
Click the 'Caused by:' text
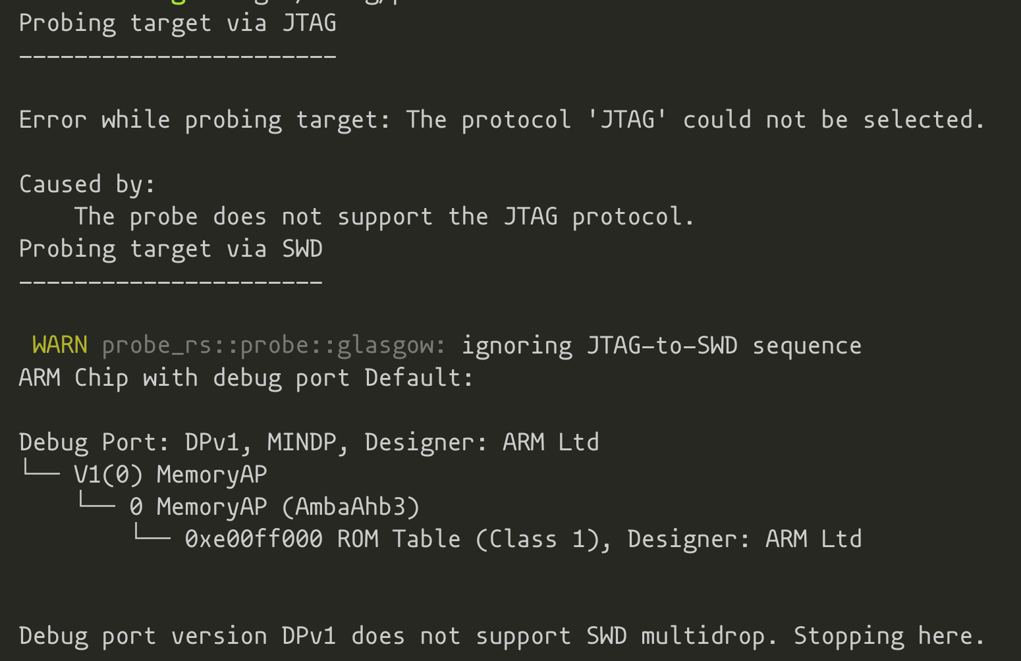[88, 184]
